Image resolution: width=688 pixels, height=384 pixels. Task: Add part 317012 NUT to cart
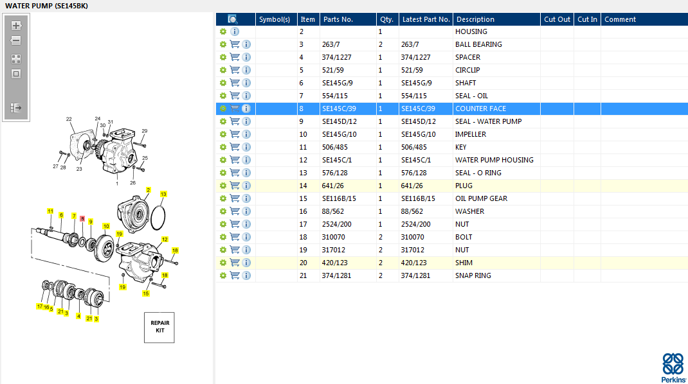pyautogui.click(x=235, y=249)
